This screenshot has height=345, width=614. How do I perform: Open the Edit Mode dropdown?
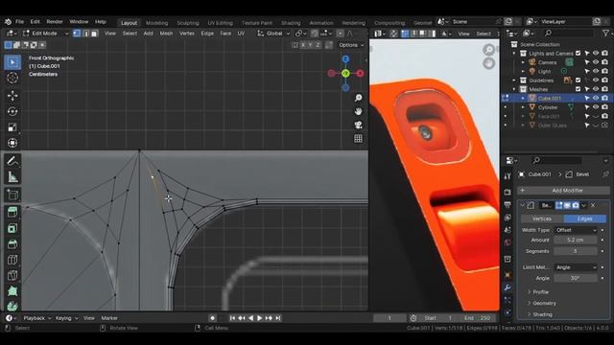45,34
